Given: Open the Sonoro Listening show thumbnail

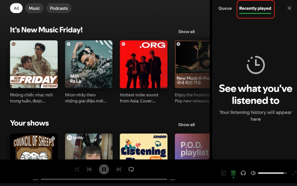Looking at the screenshot, I should [143, 146].
